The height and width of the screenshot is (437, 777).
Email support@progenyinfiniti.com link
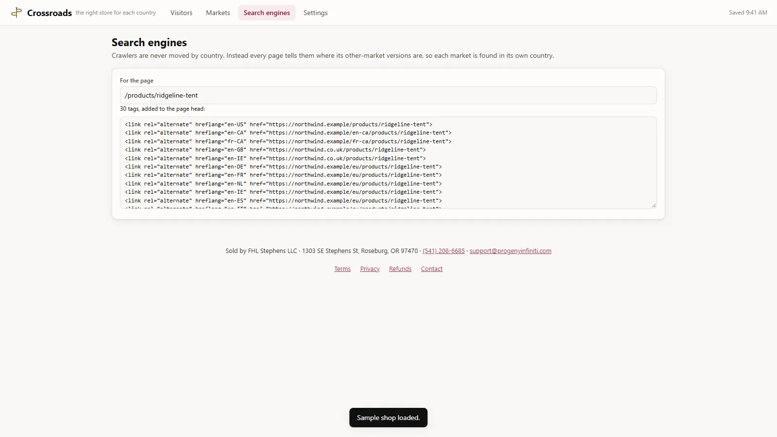pyautogui.click(x=510, y=251)
